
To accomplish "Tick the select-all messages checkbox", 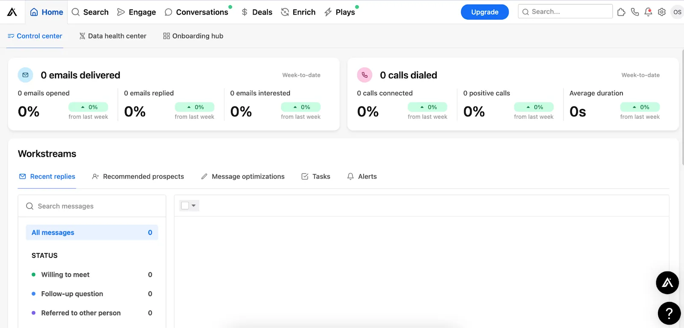I will [x=185, y=206].
